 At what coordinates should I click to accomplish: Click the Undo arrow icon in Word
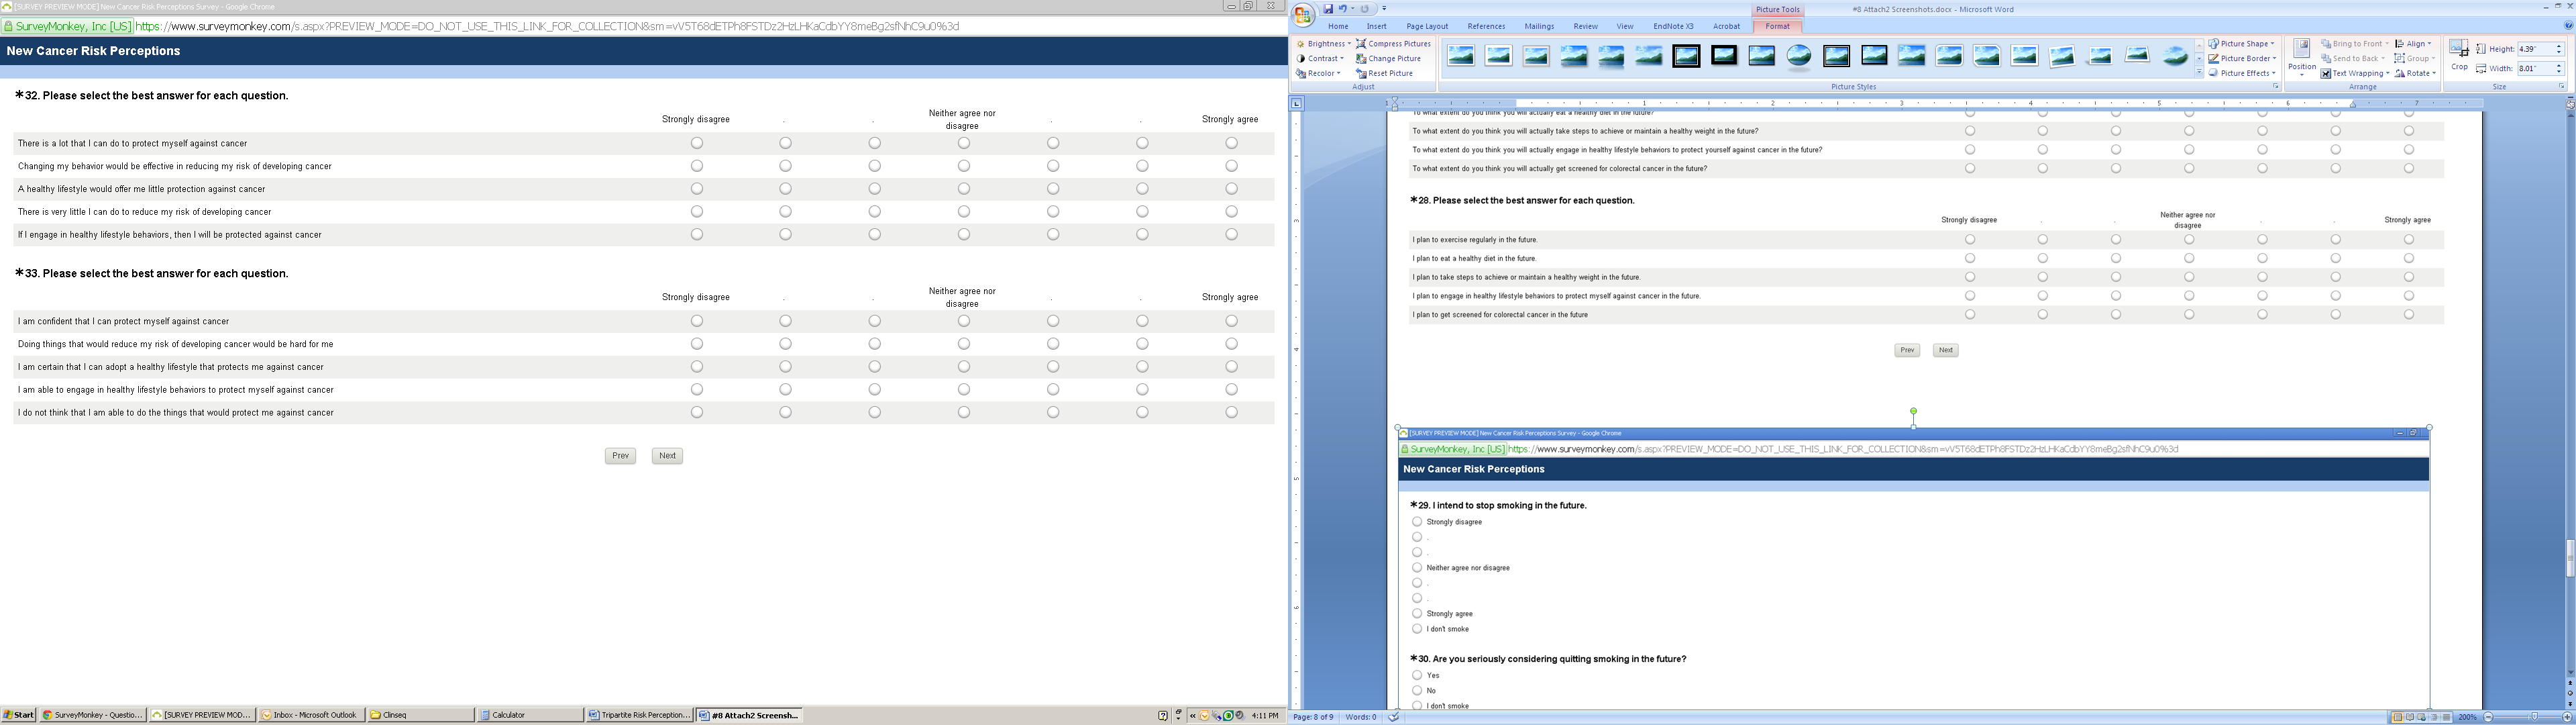(1343, 9)
